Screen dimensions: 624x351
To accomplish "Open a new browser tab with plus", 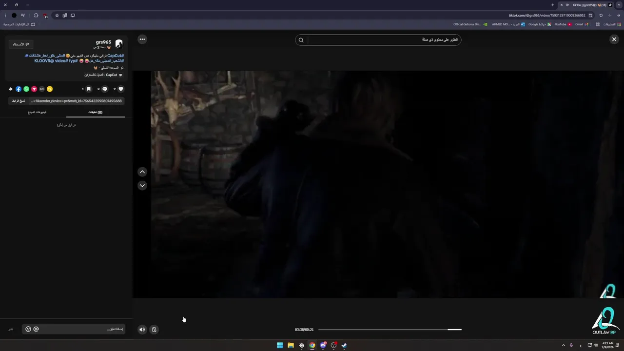I will [x=552, y=5].
